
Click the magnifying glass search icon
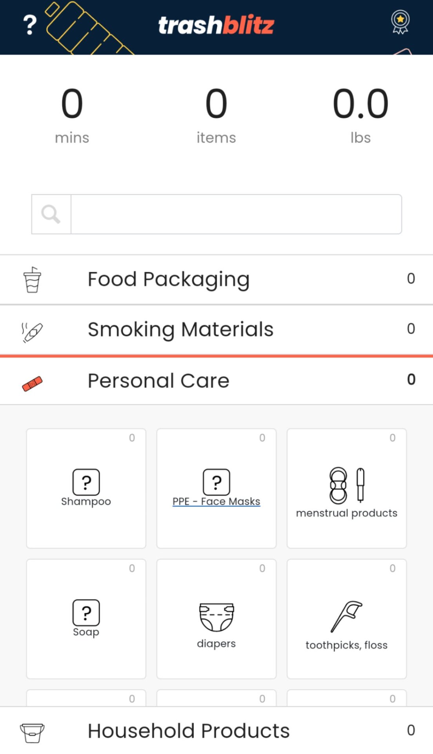(x=51, y=214)
